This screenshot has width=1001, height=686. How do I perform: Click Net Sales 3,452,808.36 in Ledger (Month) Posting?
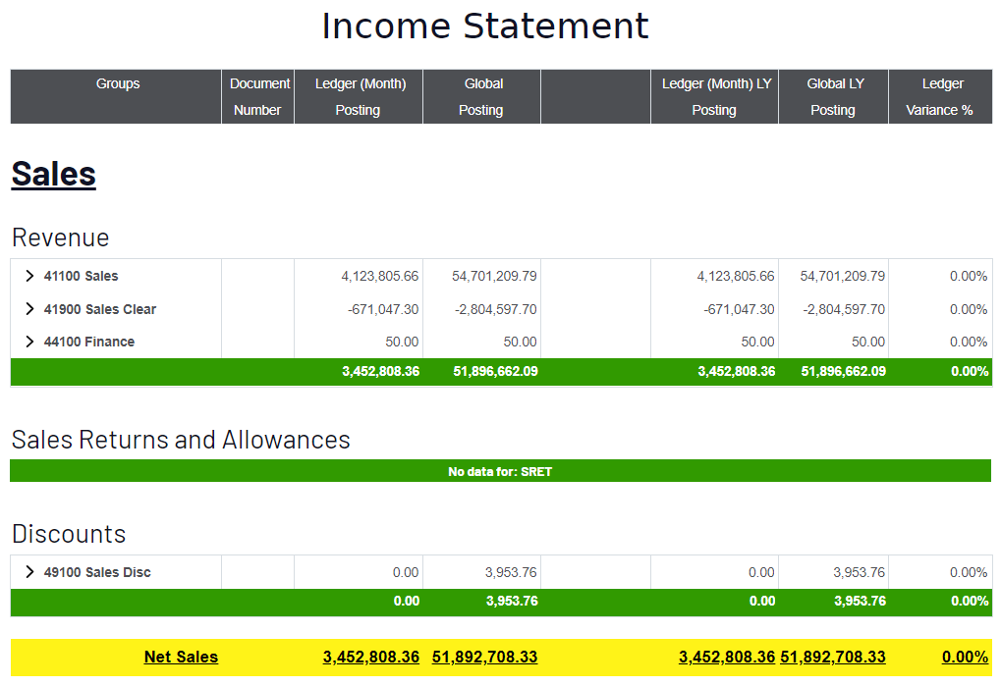pos(371,657)
